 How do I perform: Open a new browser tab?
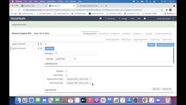coord(106,6)
